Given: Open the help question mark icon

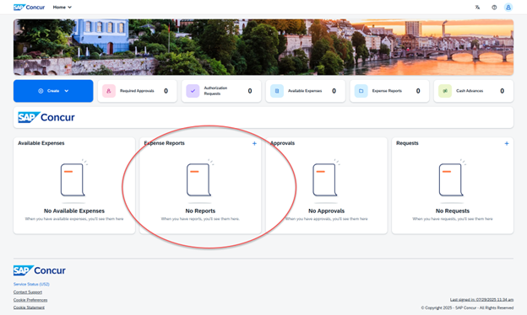Looking at the screenshot, I should point(494,7).
